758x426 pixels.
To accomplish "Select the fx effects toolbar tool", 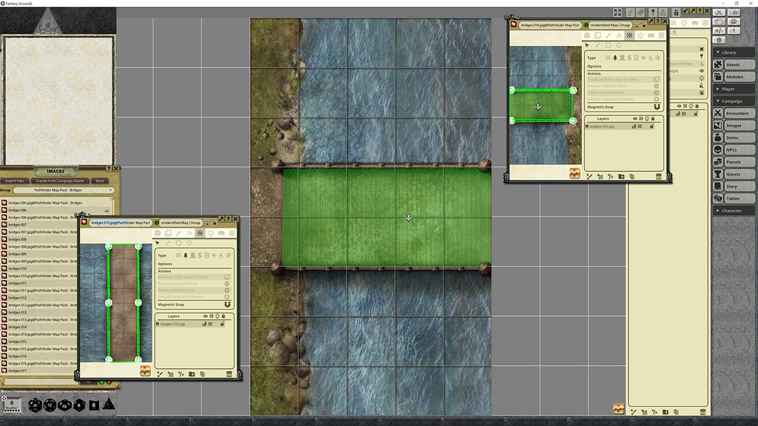I will click(x=619, y=35).
